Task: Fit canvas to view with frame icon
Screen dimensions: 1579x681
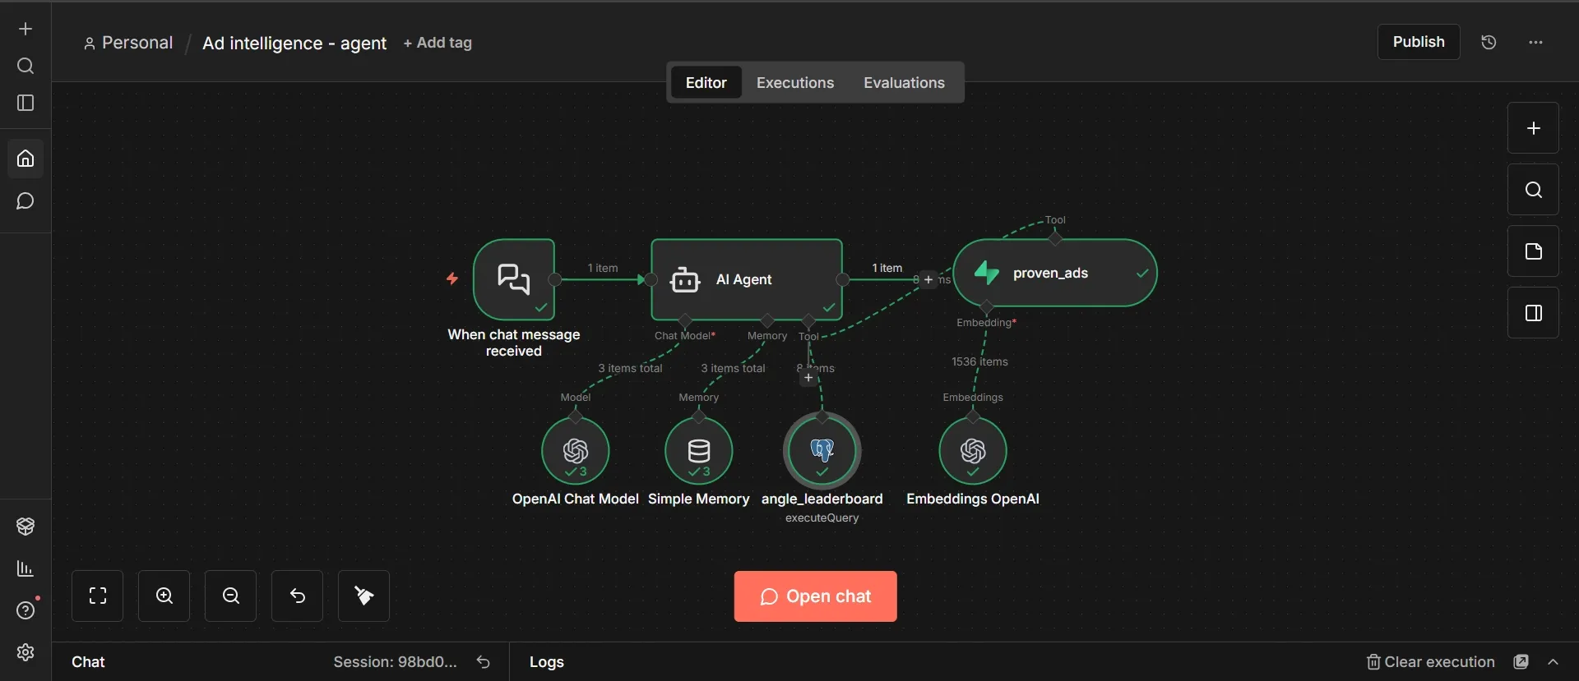Action: pos(98,596)
